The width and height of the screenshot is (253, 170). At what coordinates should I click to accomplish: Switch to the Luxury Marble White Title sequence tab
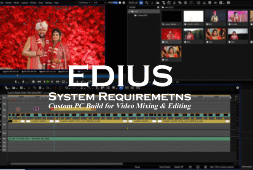(25, 93)
